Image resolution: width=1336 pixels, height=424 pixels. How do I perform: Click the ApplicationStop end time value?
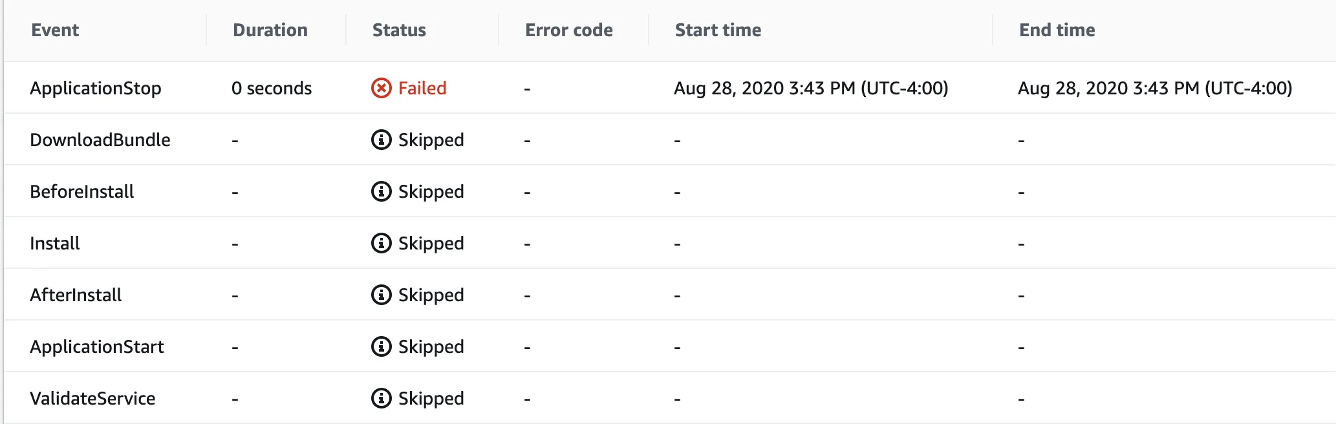coord(1155,89)
